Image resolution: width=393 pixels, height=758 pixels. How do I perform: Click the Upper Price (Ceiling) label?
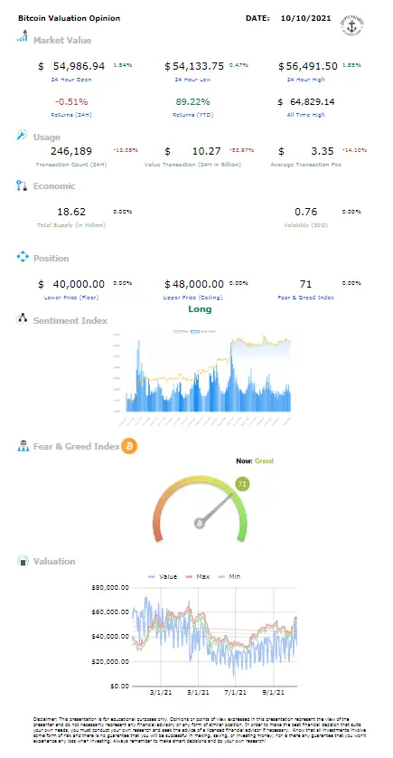coord(193,298)
